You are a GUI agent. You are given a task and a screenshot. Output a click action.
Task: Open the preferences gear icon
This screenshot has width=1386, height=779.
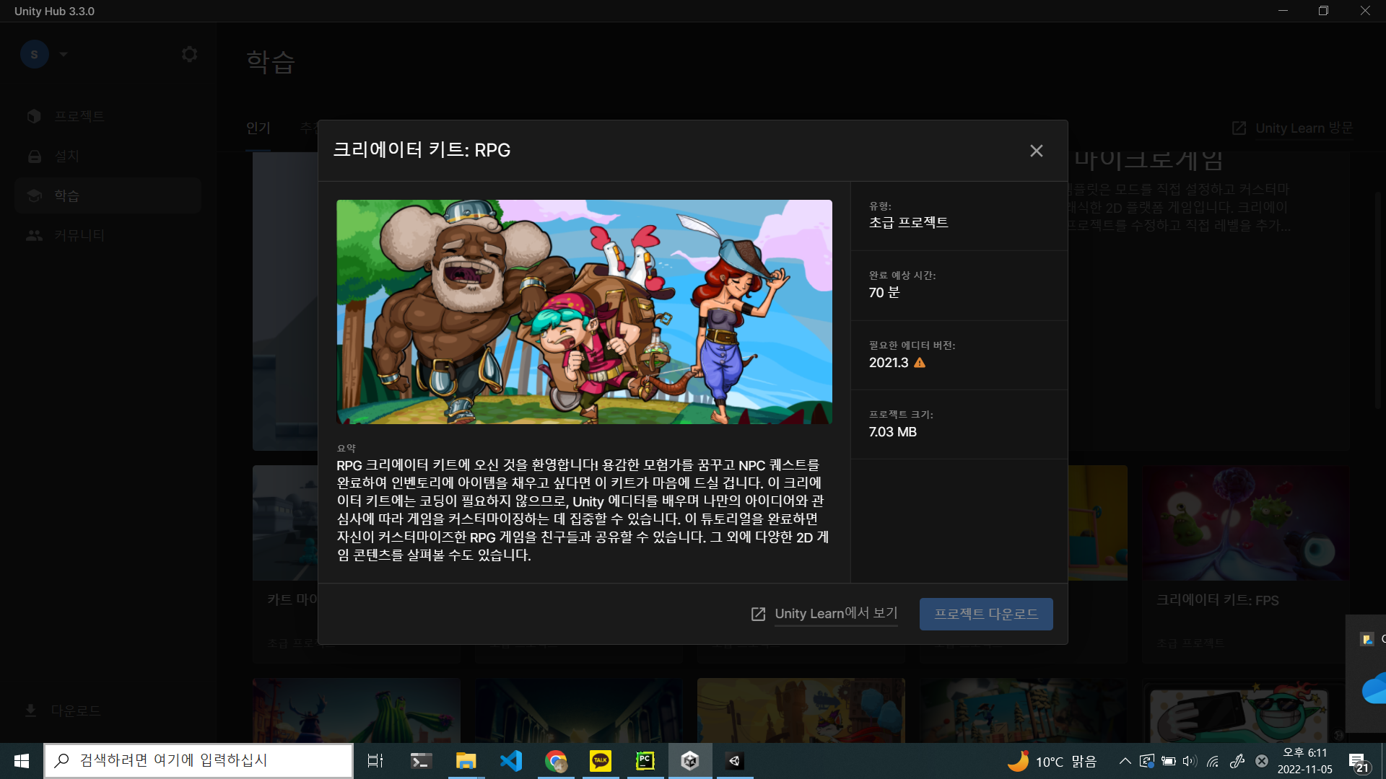pos(189,54)
